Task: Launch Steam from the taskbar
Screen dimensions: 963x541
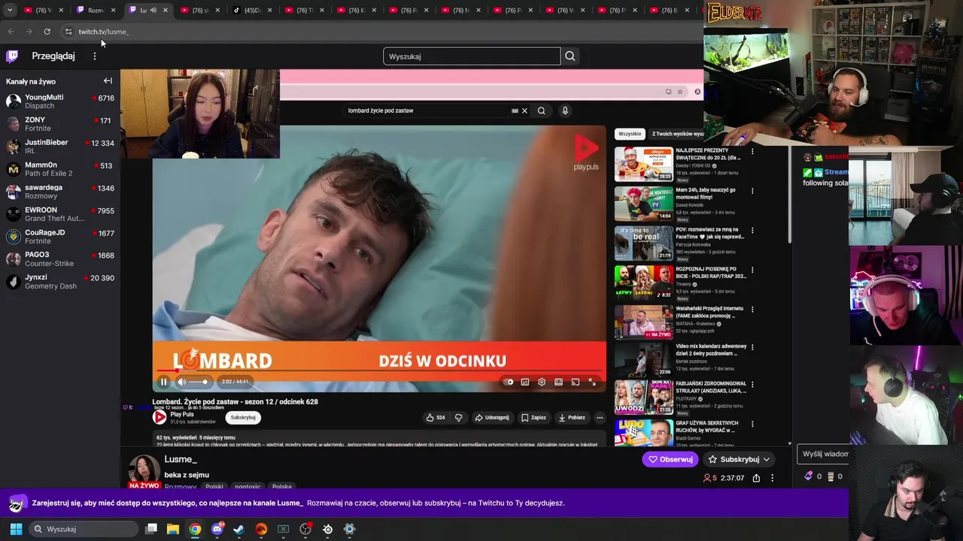Action: click(x=239, y=529)
